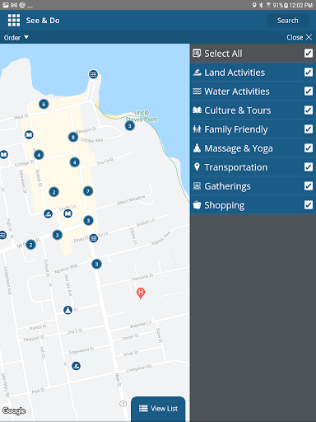The height and width of the screenshot is (422, 316).
Task: Open the land activities marker near Roslyn St
Action: coord(48,213)
